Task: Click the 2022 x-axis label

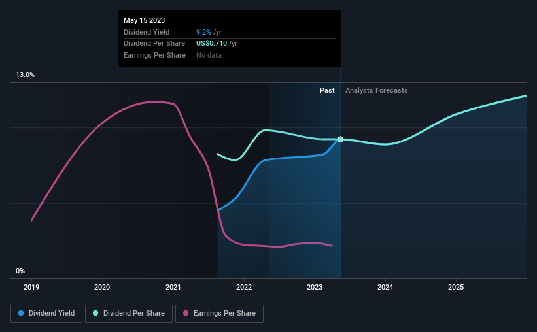Action: tap(244, 287)
